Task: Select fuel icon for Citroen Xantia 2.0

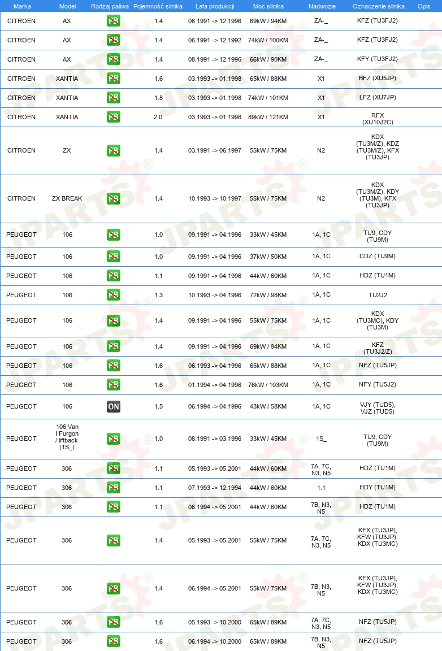Action: point(114,116)
